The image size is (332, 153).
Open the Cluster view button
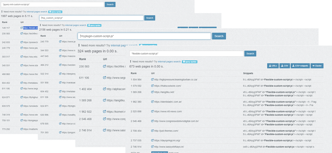(x=317, y=66)
